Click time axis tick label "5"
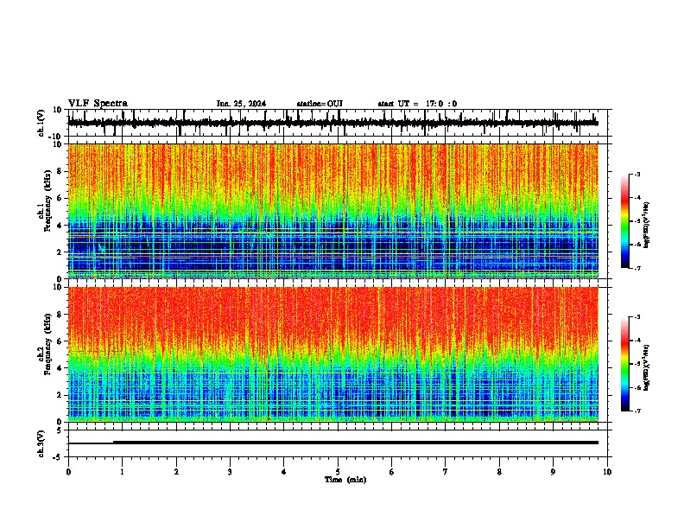 (x=338, y=472)
